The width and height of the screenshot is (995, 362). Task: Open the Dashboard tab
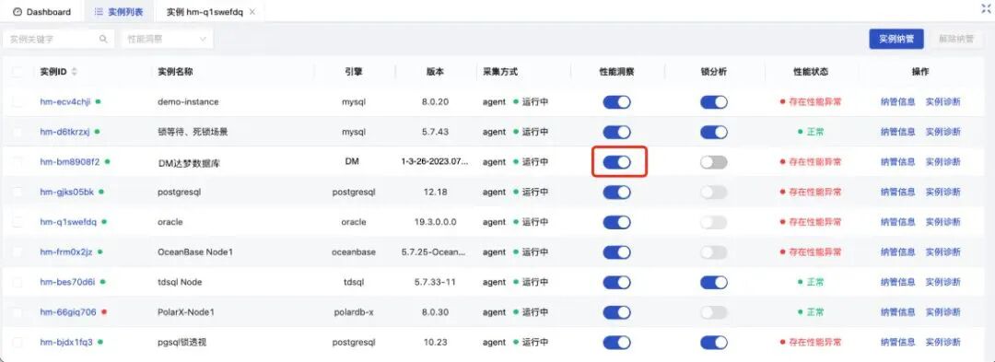click(x=42, y=12)
